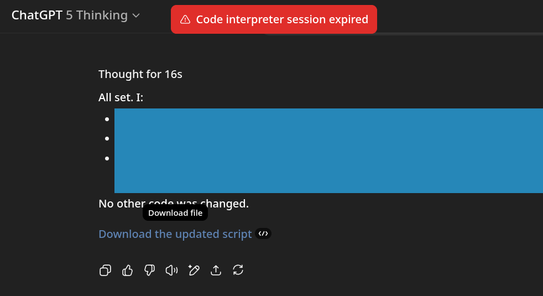Open the edit-in-canvas pencil icon
This screenshot has height=296, width=543.
coord(194,270)
